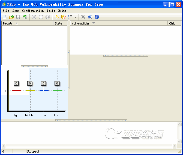This screenshot has width=183, height=155.
Task: Open the database checkmark toolbar icon
Action: pos(63,17)
